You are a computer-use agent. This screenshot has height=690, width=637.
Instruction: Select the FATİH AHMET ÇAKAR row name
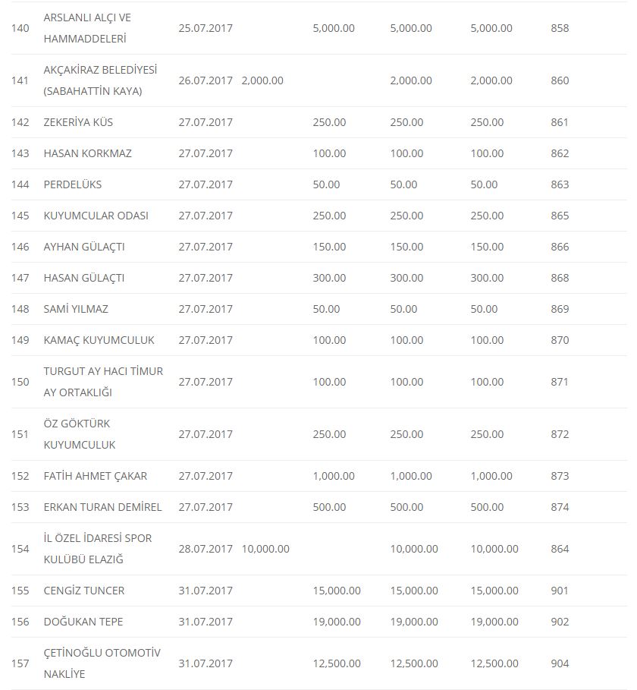click(96, 476)
